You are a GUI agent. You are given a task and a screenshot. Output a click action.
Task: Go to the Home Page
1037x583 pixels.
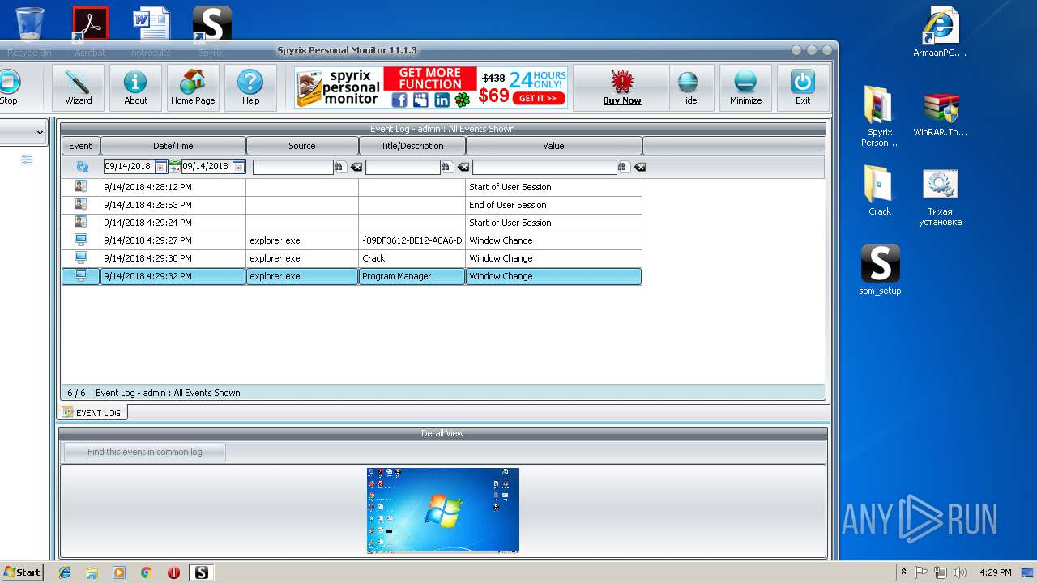pos(193,87)
